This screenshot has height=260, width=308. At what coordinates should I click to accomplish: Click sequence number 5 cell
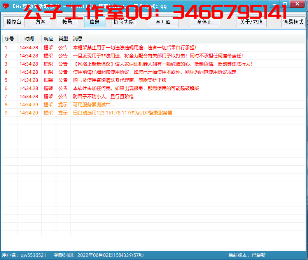[6, 80]
